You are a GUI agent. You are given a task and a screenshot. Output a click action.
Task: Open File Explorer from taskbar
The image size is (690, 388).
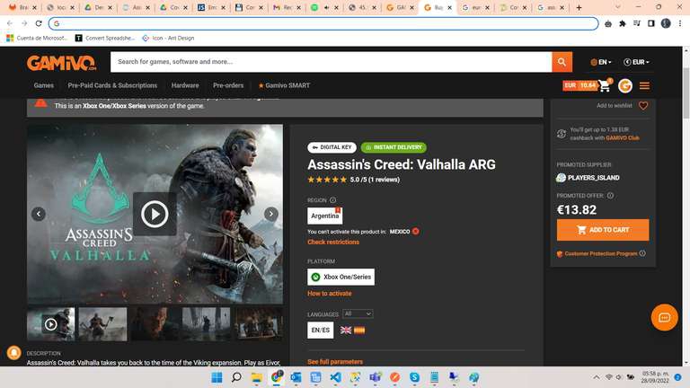coord(257,377)
